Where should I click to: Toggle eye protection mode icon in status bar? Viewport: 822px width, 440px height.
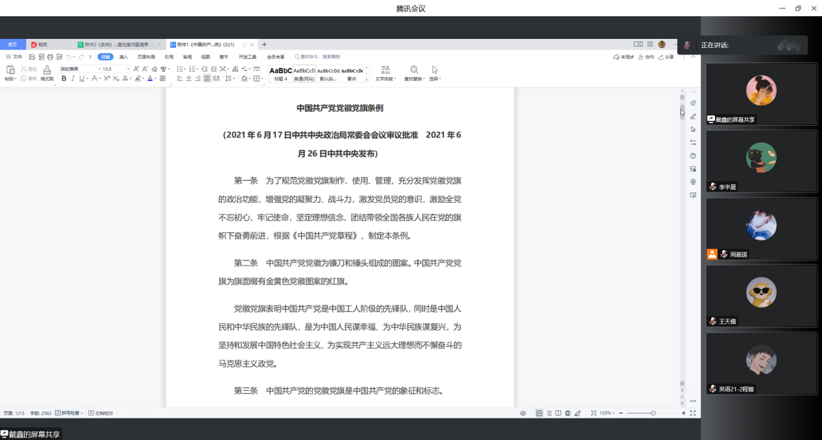coord(523,413)
